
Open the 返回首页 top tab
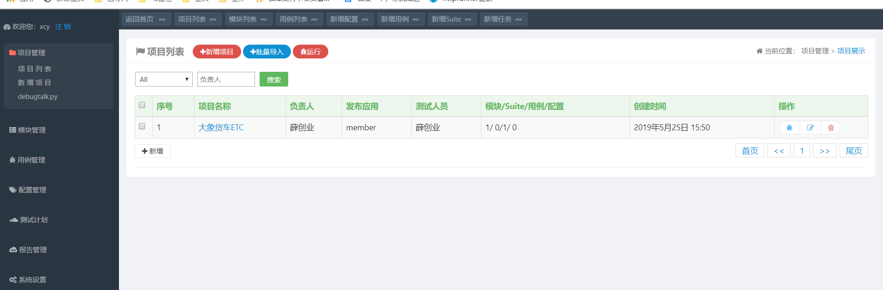click(x=146, y=19)
